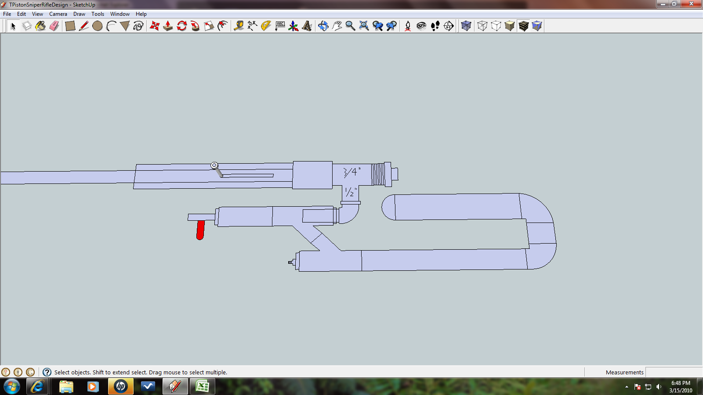Viewport: 703px width, 395px height.
Task: Activate the Push/Pull tool
Action: pyautogui.click(x=168, y=26)
